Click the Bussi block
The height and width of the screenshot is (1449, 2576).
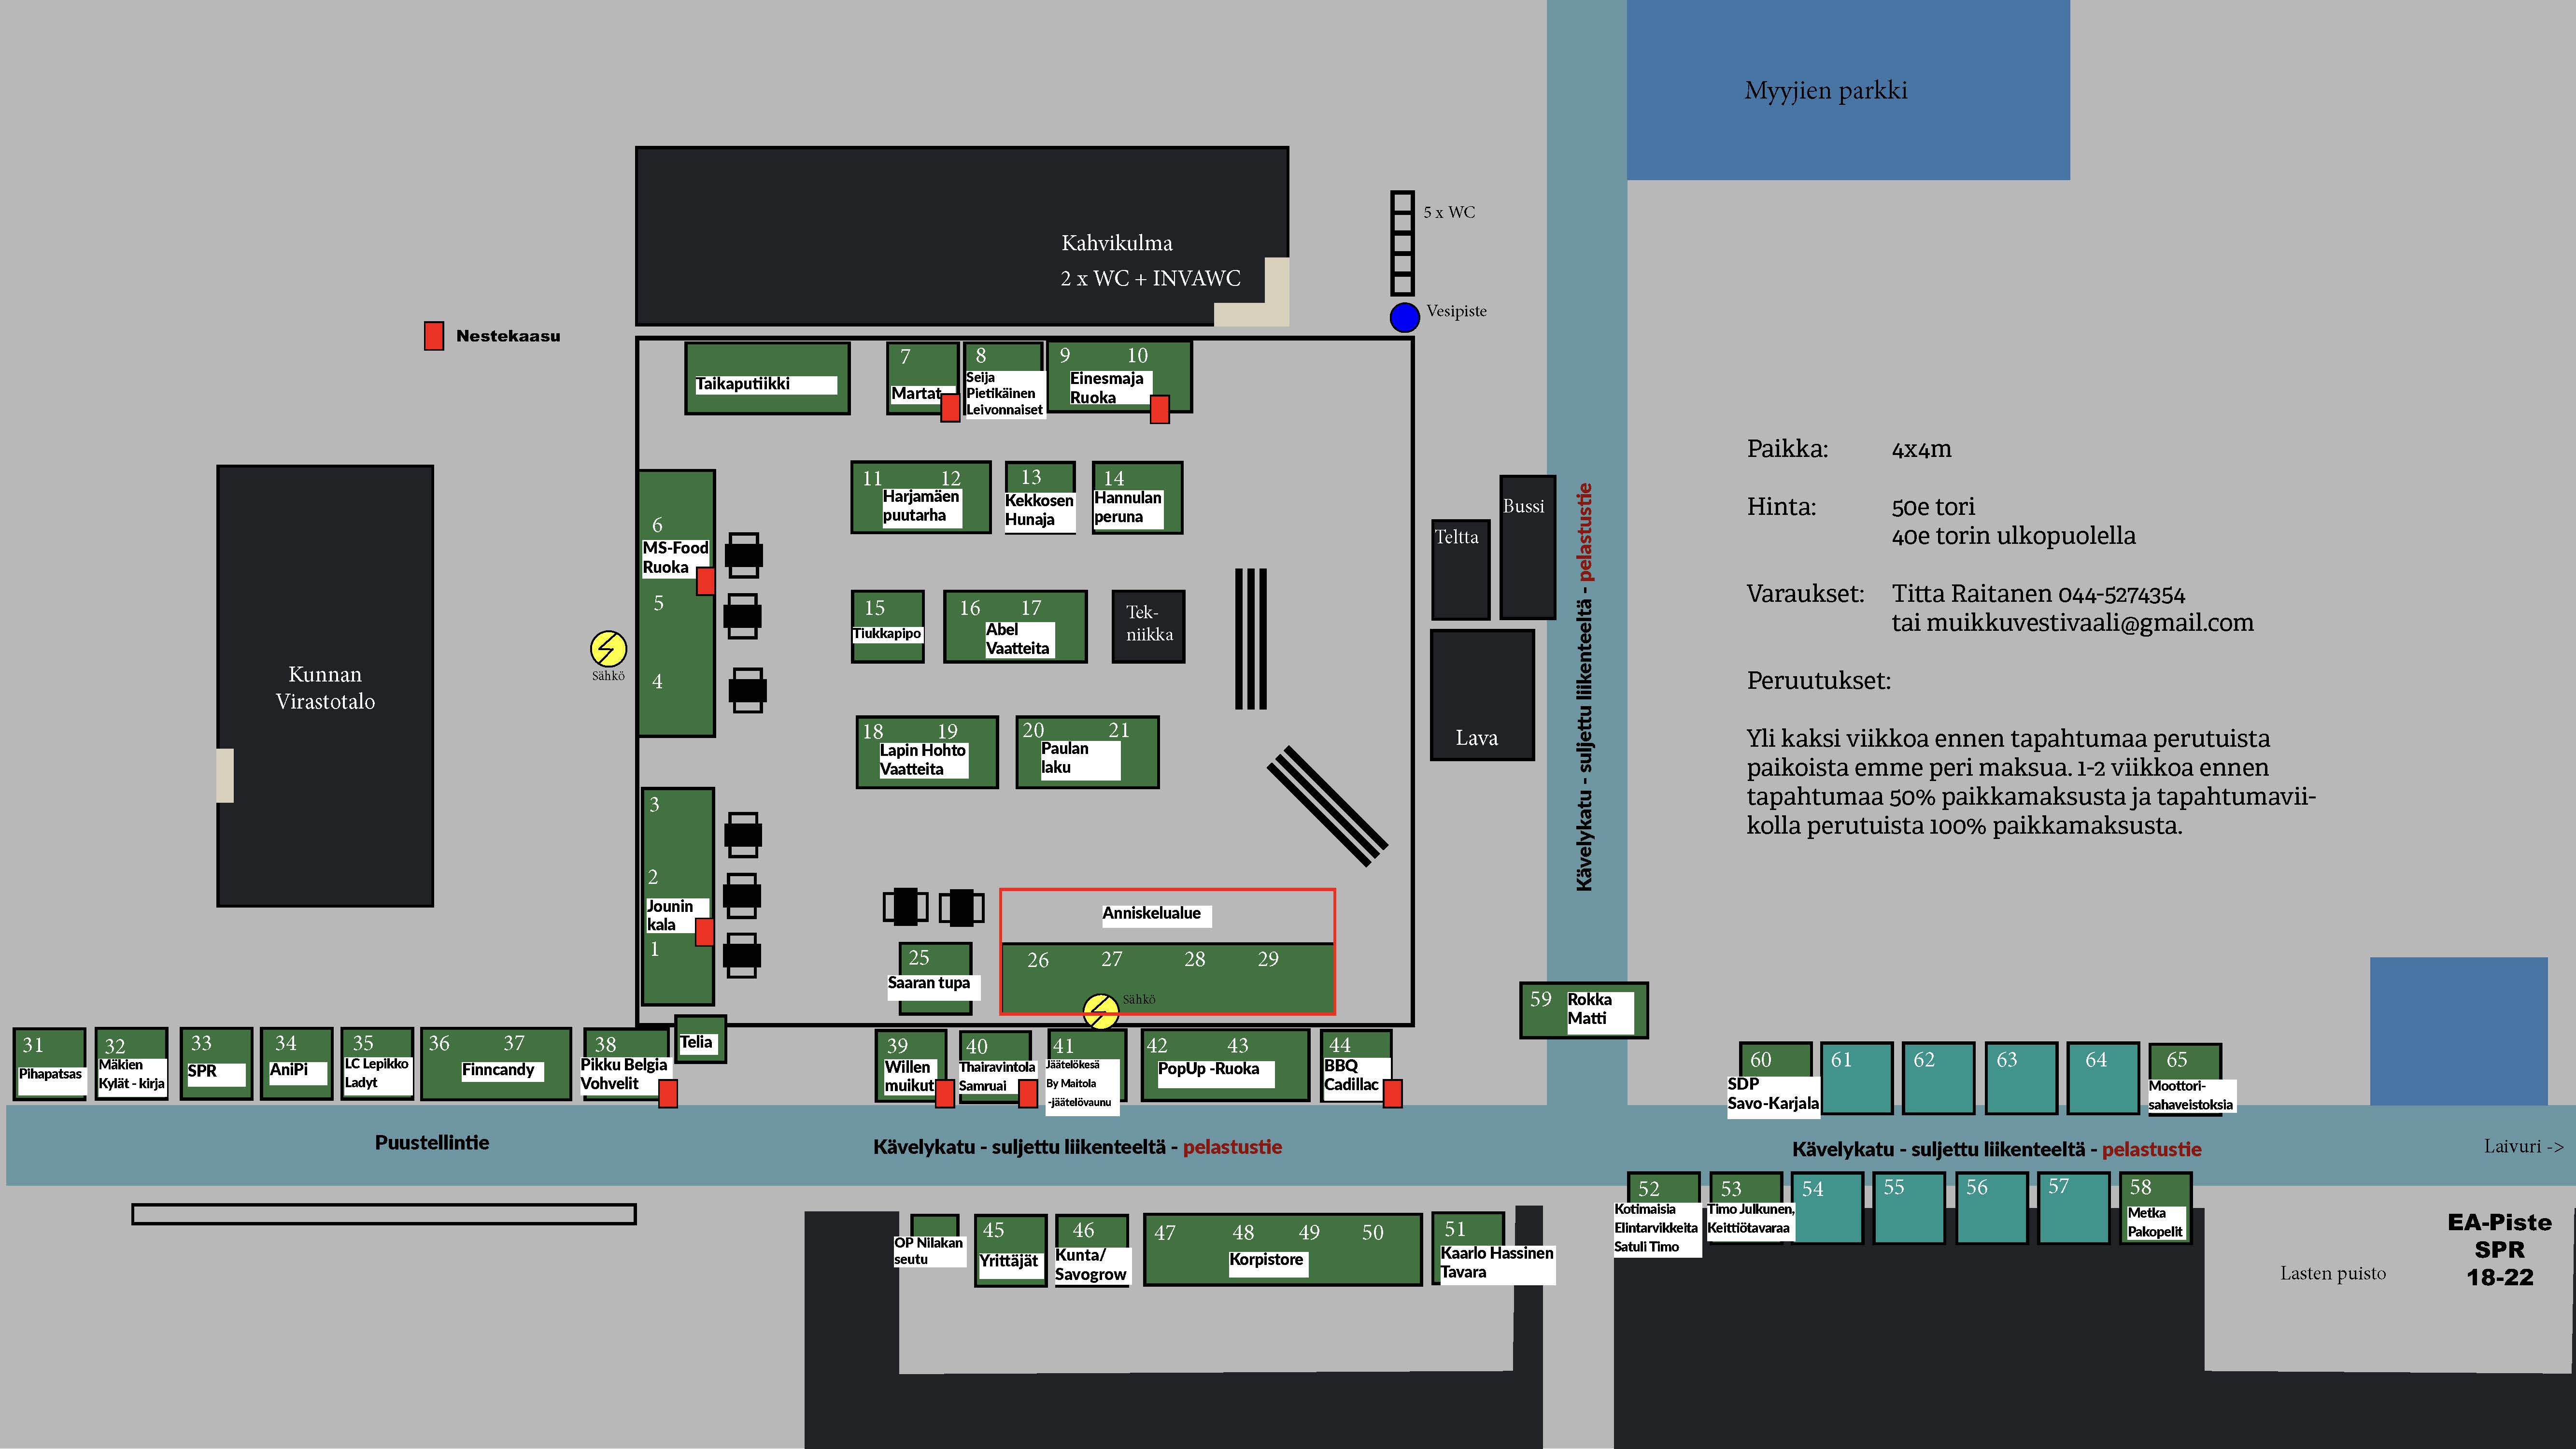(1528, 547)
